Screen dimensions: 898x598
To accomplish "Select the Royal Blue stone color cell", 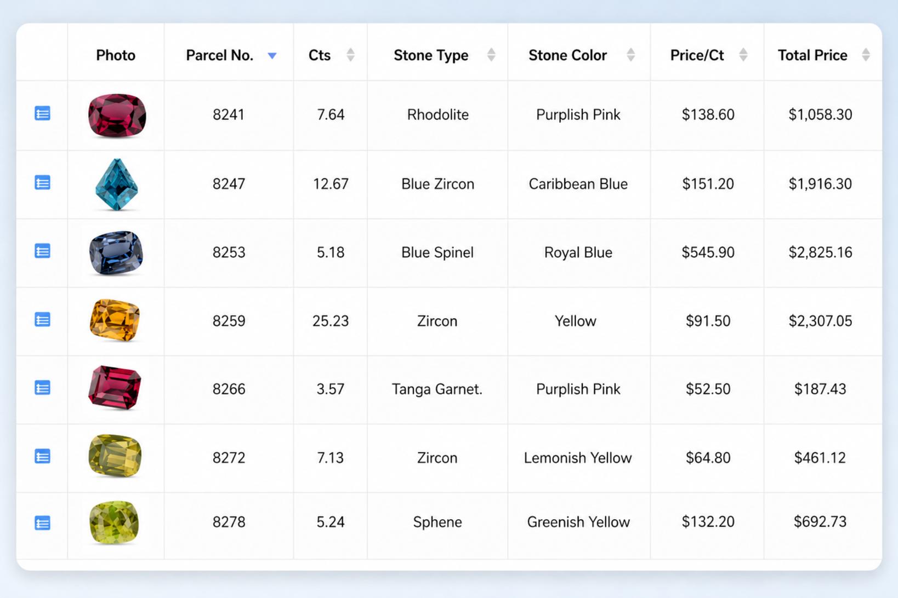I will coord(578,252).
